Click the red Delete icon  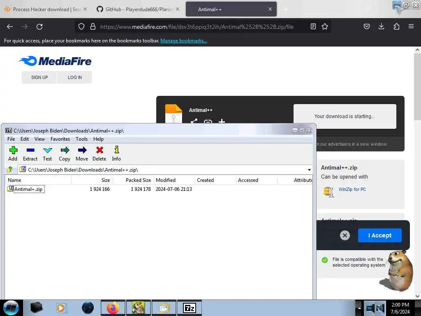coord(99,153)
